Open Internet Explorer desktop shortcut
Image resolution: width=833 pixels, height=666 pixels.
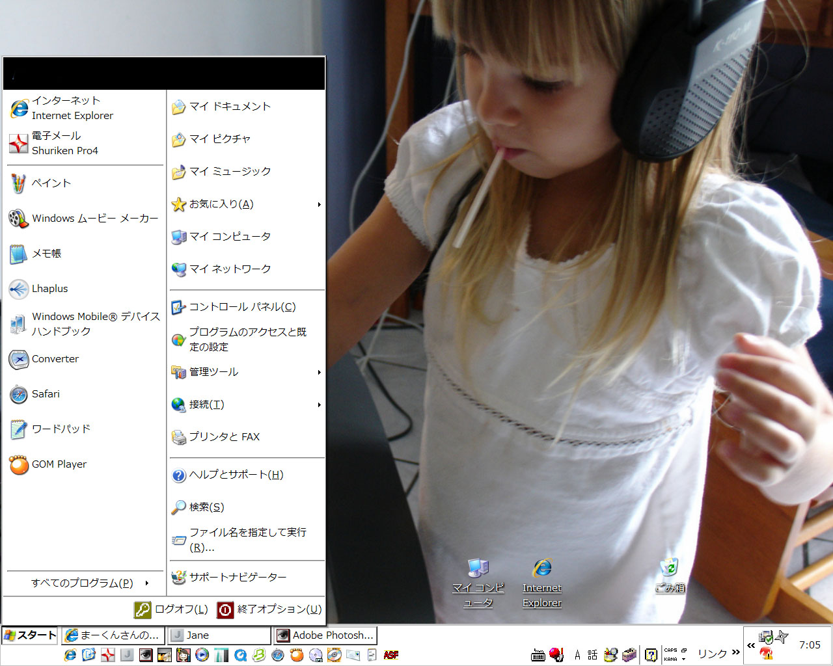point(542,583)
